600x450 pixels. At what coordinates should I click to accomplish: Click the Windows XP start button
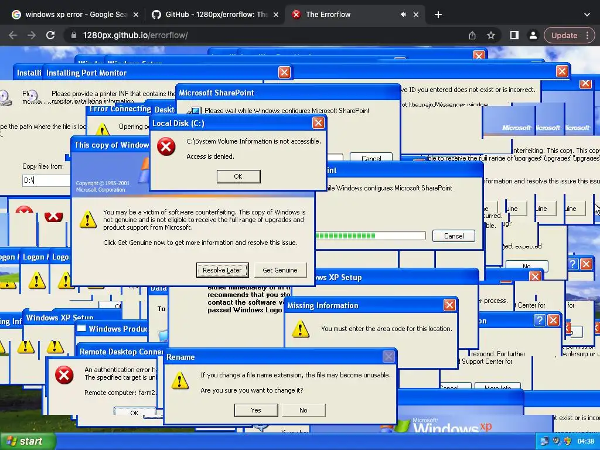tap(27, 441)
